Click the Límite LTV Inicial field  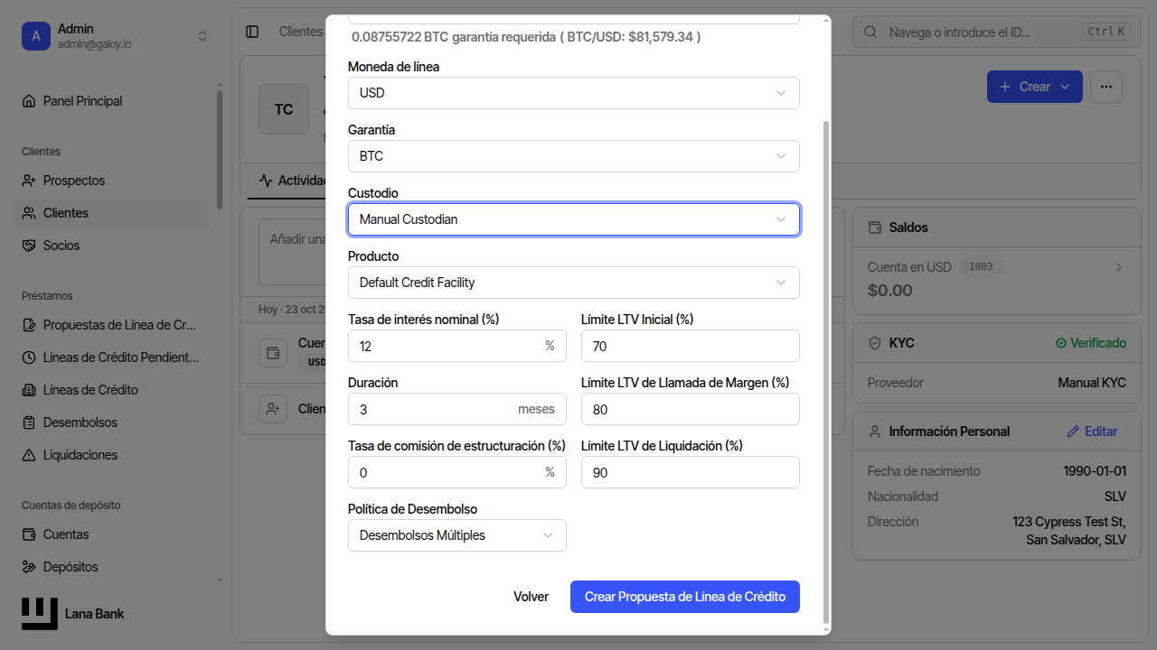pyautogui.click(x=691, y=346)
